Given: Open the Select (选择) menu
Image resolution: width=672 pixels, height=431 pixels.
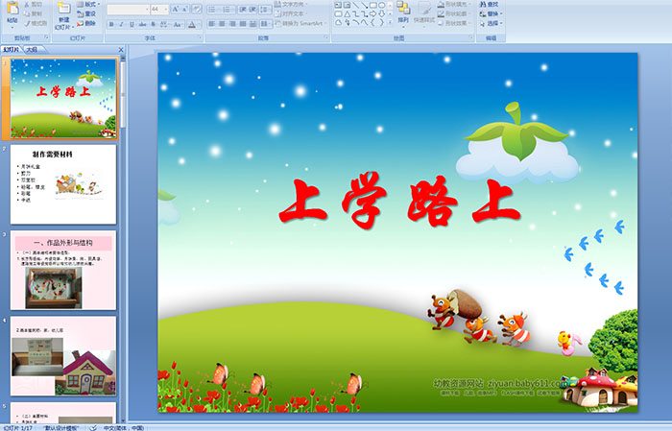Looking at the screenshot, I should pyautogui.click(x=492, y=23).
